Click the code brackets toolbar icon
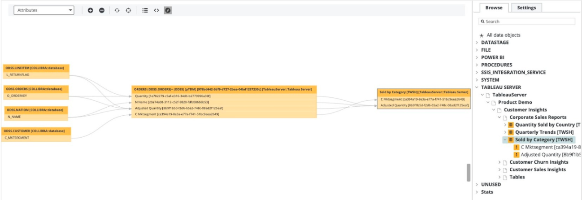582x200 pixels. click(156, 10)
